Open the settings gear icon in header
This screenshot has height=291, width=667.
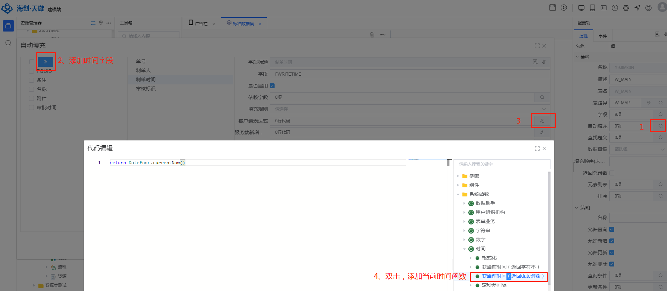[626, 8]
